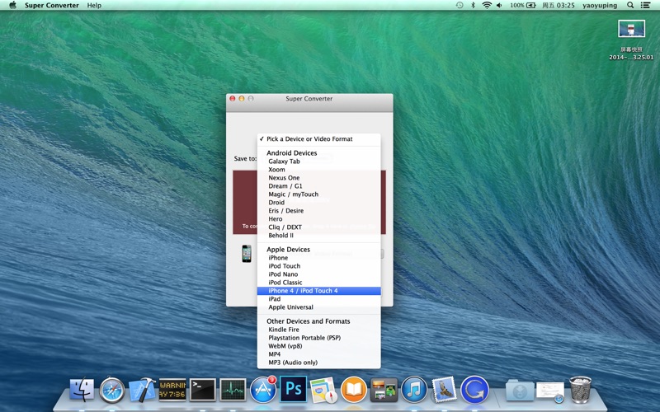
Task: Select iPad in the Apple Devices list
Action: click(318, 299)
